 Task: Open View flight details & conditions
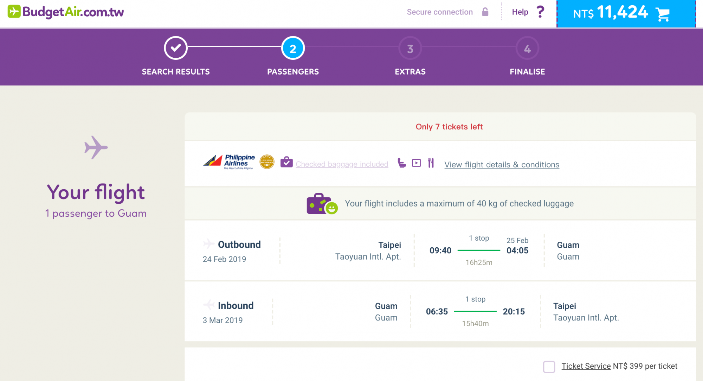click(502, 165)
